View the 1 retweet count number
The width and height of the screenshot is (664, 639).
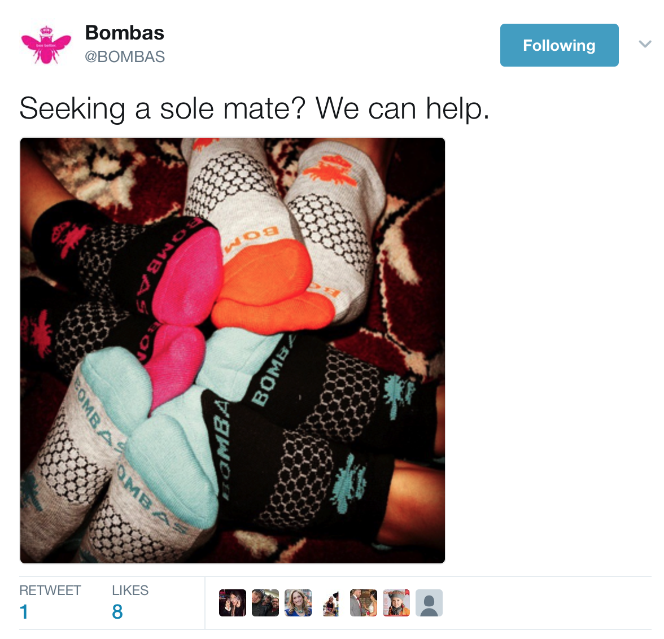[x=24, y=612]
